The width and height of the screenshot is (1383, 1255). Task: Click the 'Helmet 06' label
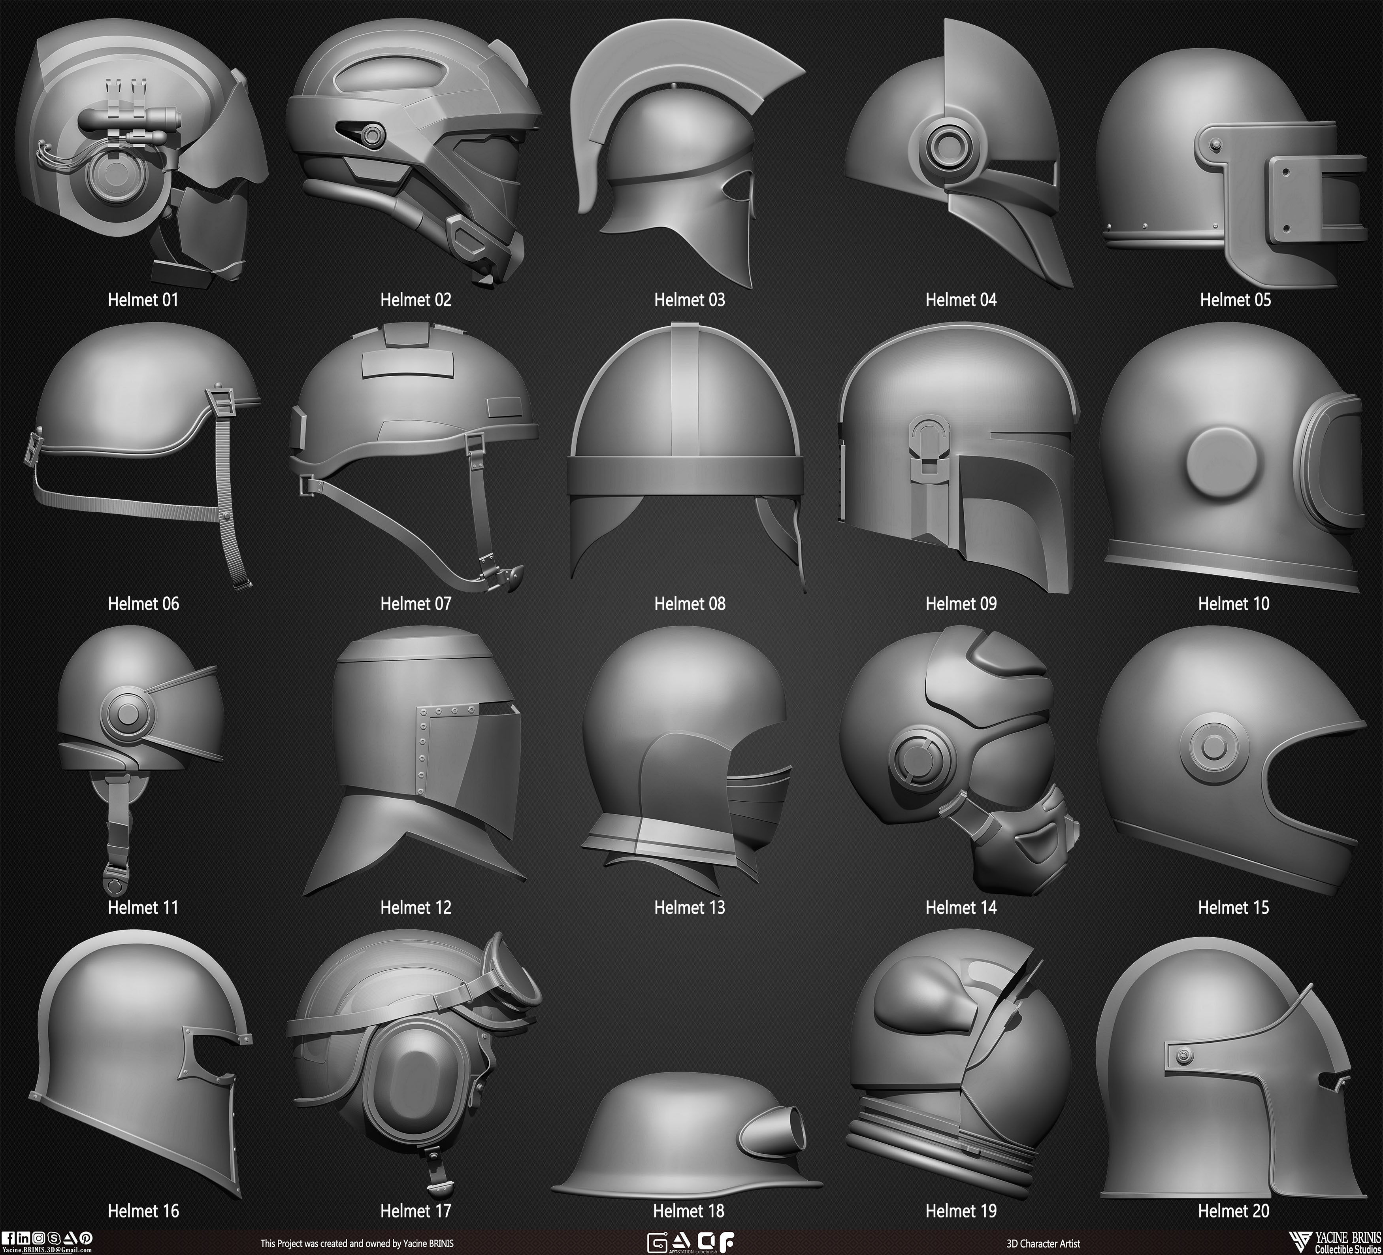pyautogui.click(x=143, y=604)
